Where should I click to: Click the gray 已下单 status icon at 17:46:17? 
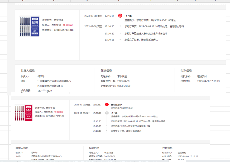107,113
